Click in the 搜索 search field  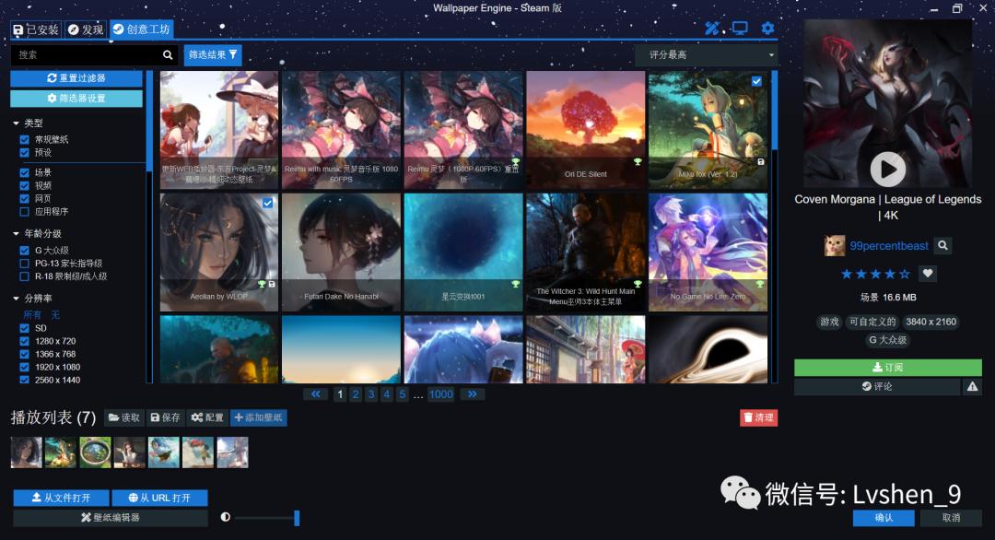point(85,55)
